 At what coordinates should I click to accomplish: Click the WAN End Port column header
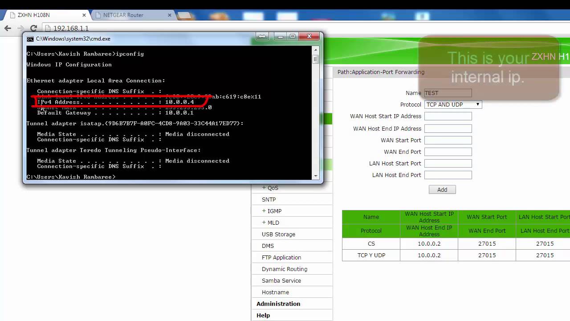(487, 231)
